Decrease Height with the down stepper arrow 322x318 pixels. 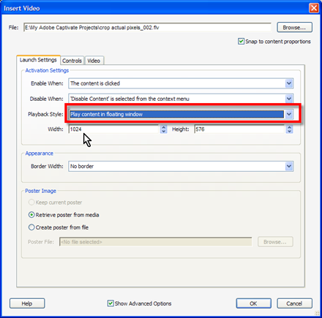pyautogui.click(x=289, y=132)
